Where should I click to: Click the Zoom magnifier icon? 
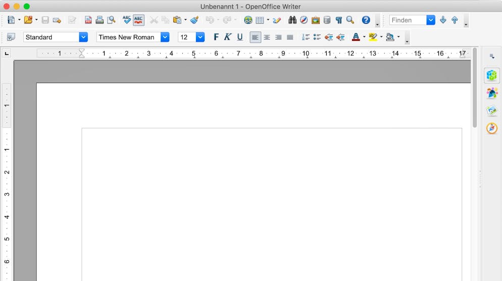pyautogui.click(x=350, y=20)
